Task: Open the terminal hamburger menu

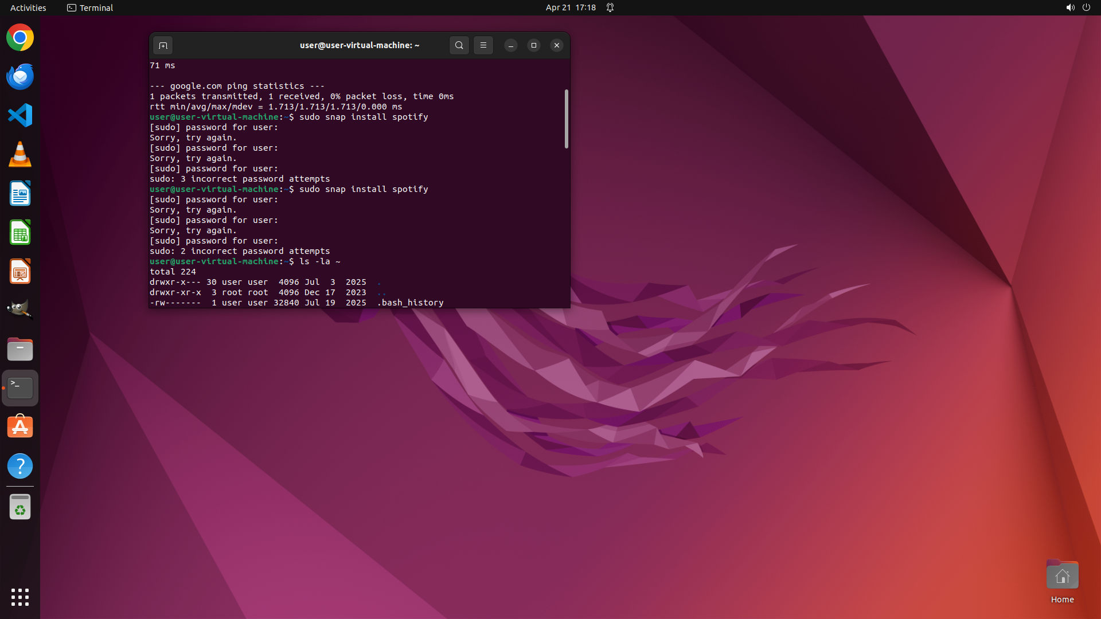Action: click(483, 45)
